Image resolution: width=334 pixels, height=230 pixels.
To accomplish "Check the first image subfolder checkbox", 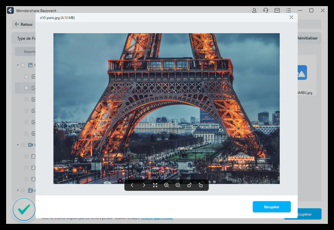I will click(26, 76).
